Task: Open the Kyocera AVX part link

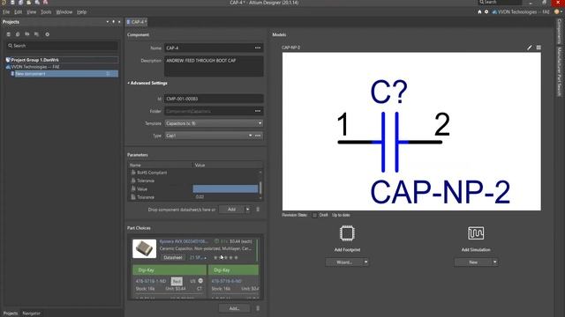Action: pos(184,241)
